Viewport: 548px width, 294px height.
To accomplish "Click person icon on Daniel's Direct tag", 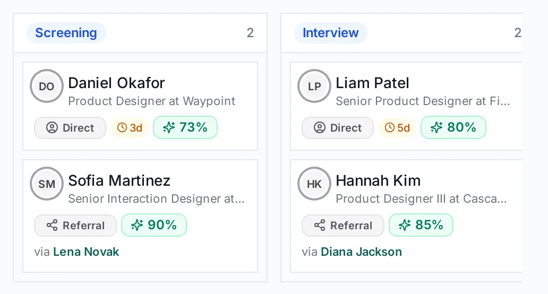I will click(x=52, y=127).
